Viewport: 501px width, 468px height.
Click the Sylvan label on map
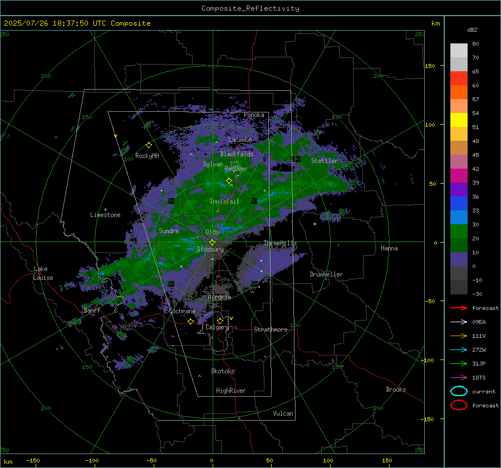(213, 164)
